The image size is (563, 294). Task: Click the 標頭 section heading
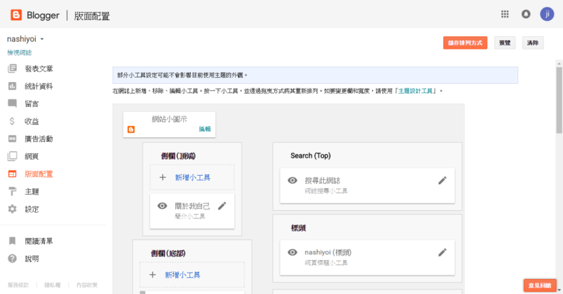pyautogui.click(x=298, y=228)
